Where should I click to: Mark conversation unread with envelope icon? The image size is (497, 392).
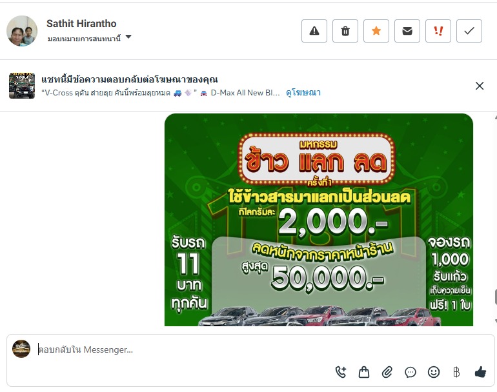coord(407,31)
